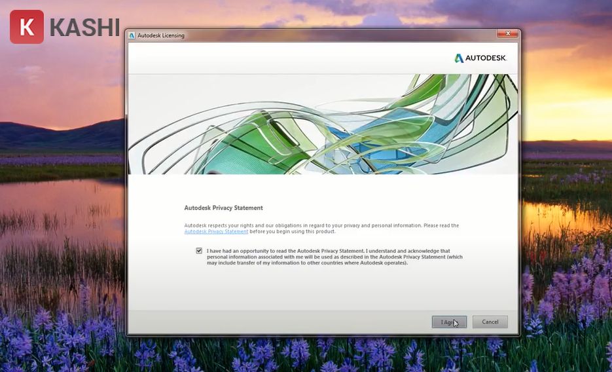Viewport: 612px width, 372px height.
Task: Click the Autodesk Licensing window title text
Action: tap(161, 35)
